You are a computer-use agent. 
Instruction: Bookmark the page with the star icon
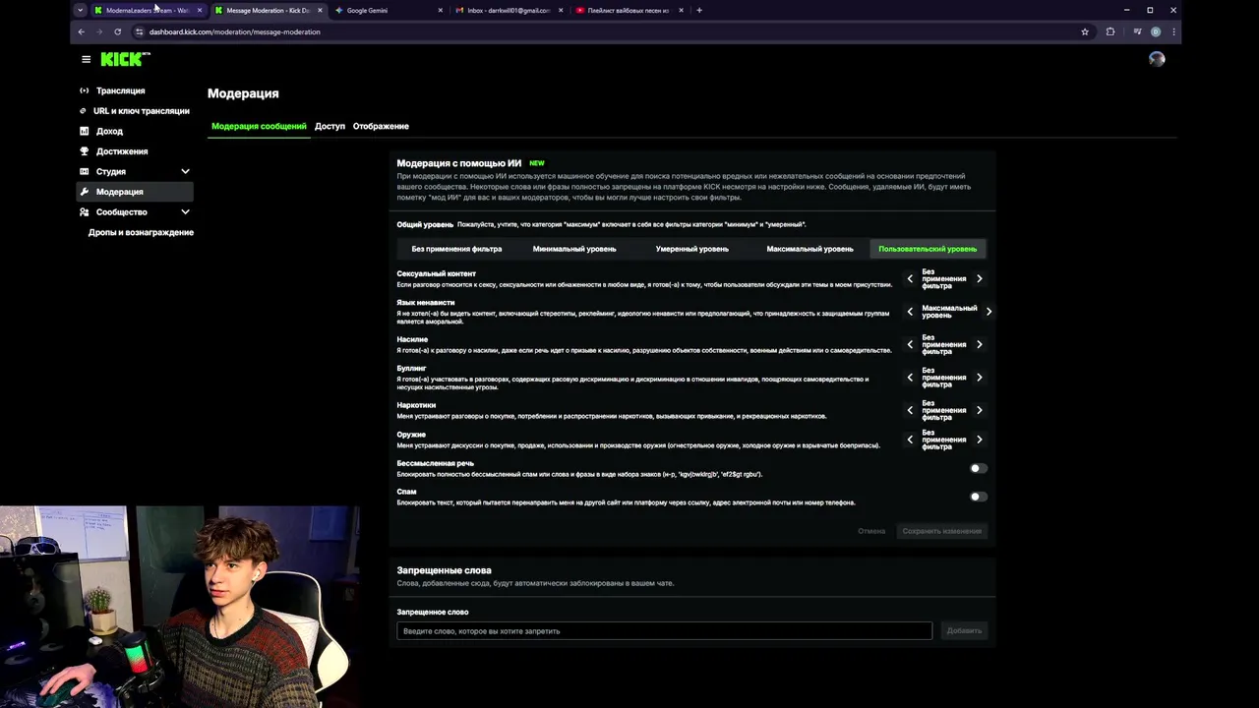(1085, 31)
